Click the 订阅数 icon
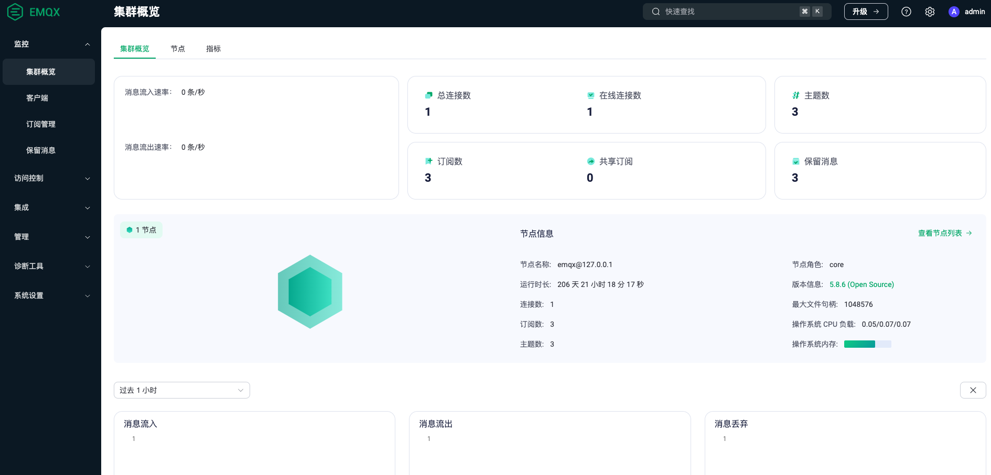 (428, 161)
